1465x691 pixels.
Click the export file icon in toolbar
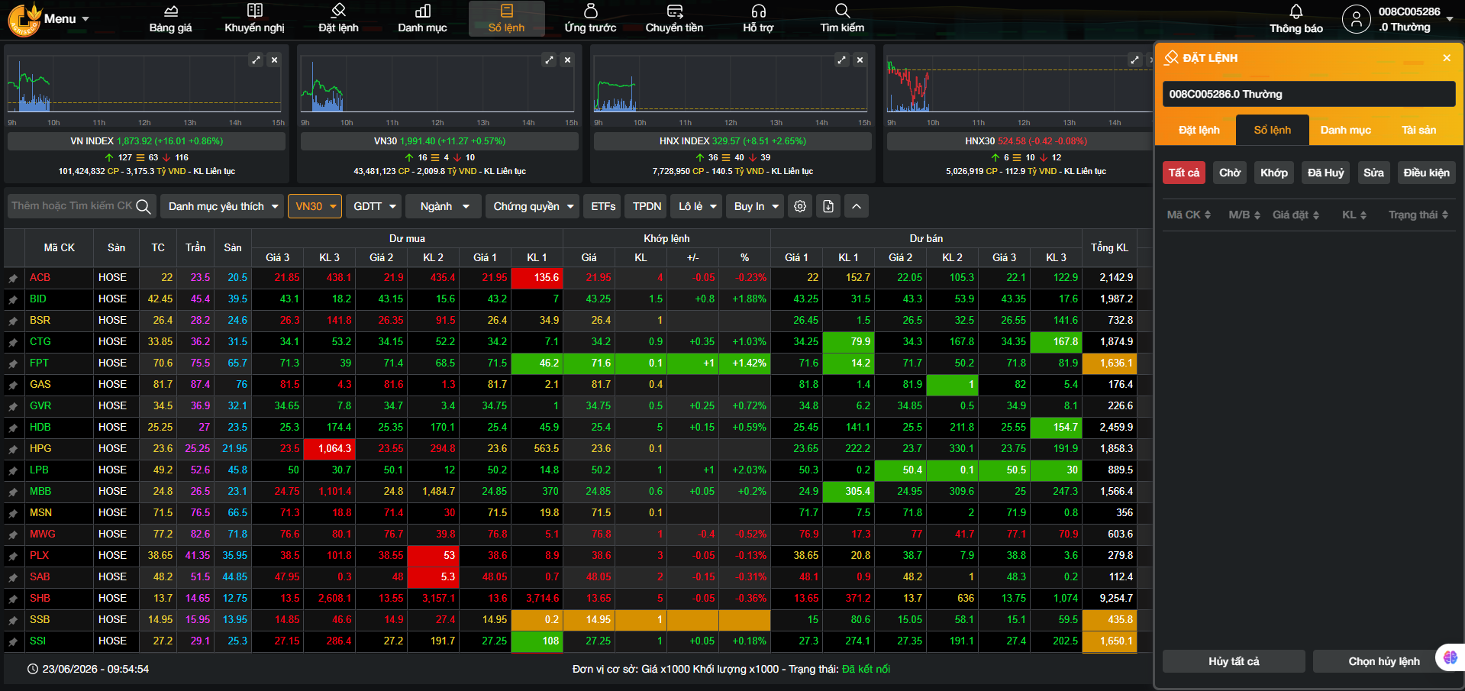828,206
